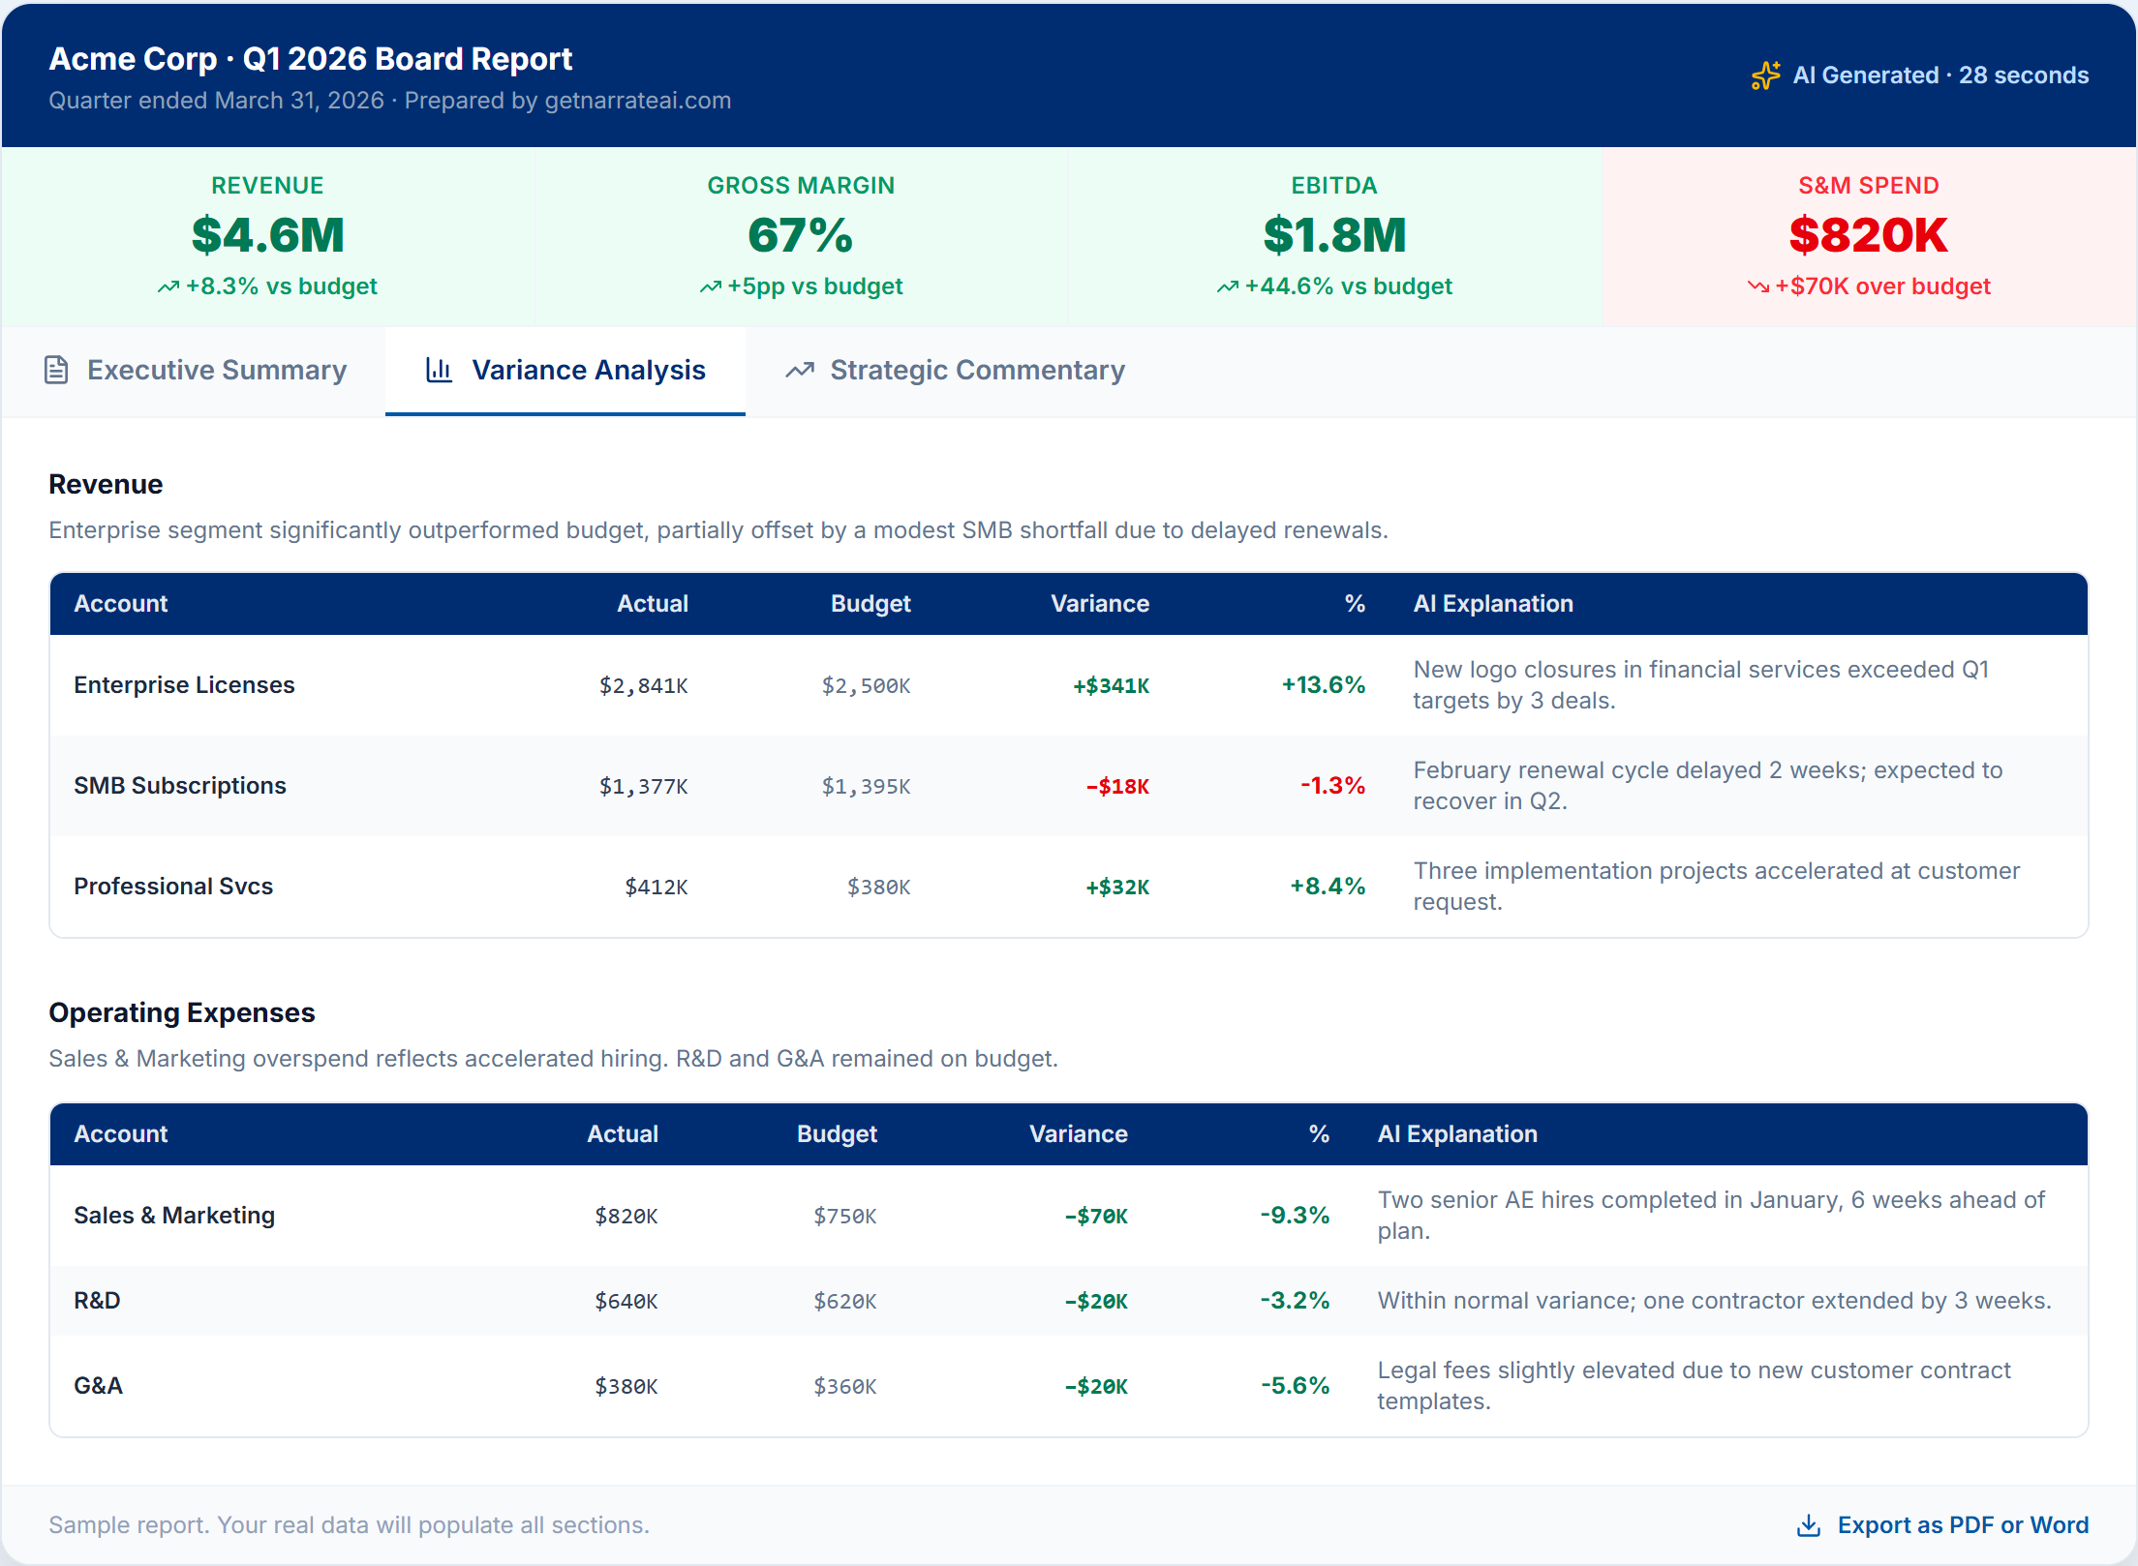Select the Professional Svcs row name
2138x1566 pixels.
(x=173, y=887)
